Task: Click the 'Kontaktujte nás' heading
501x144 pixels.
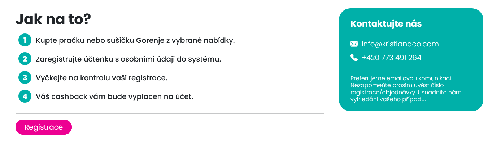Action: tap(386, 24)
